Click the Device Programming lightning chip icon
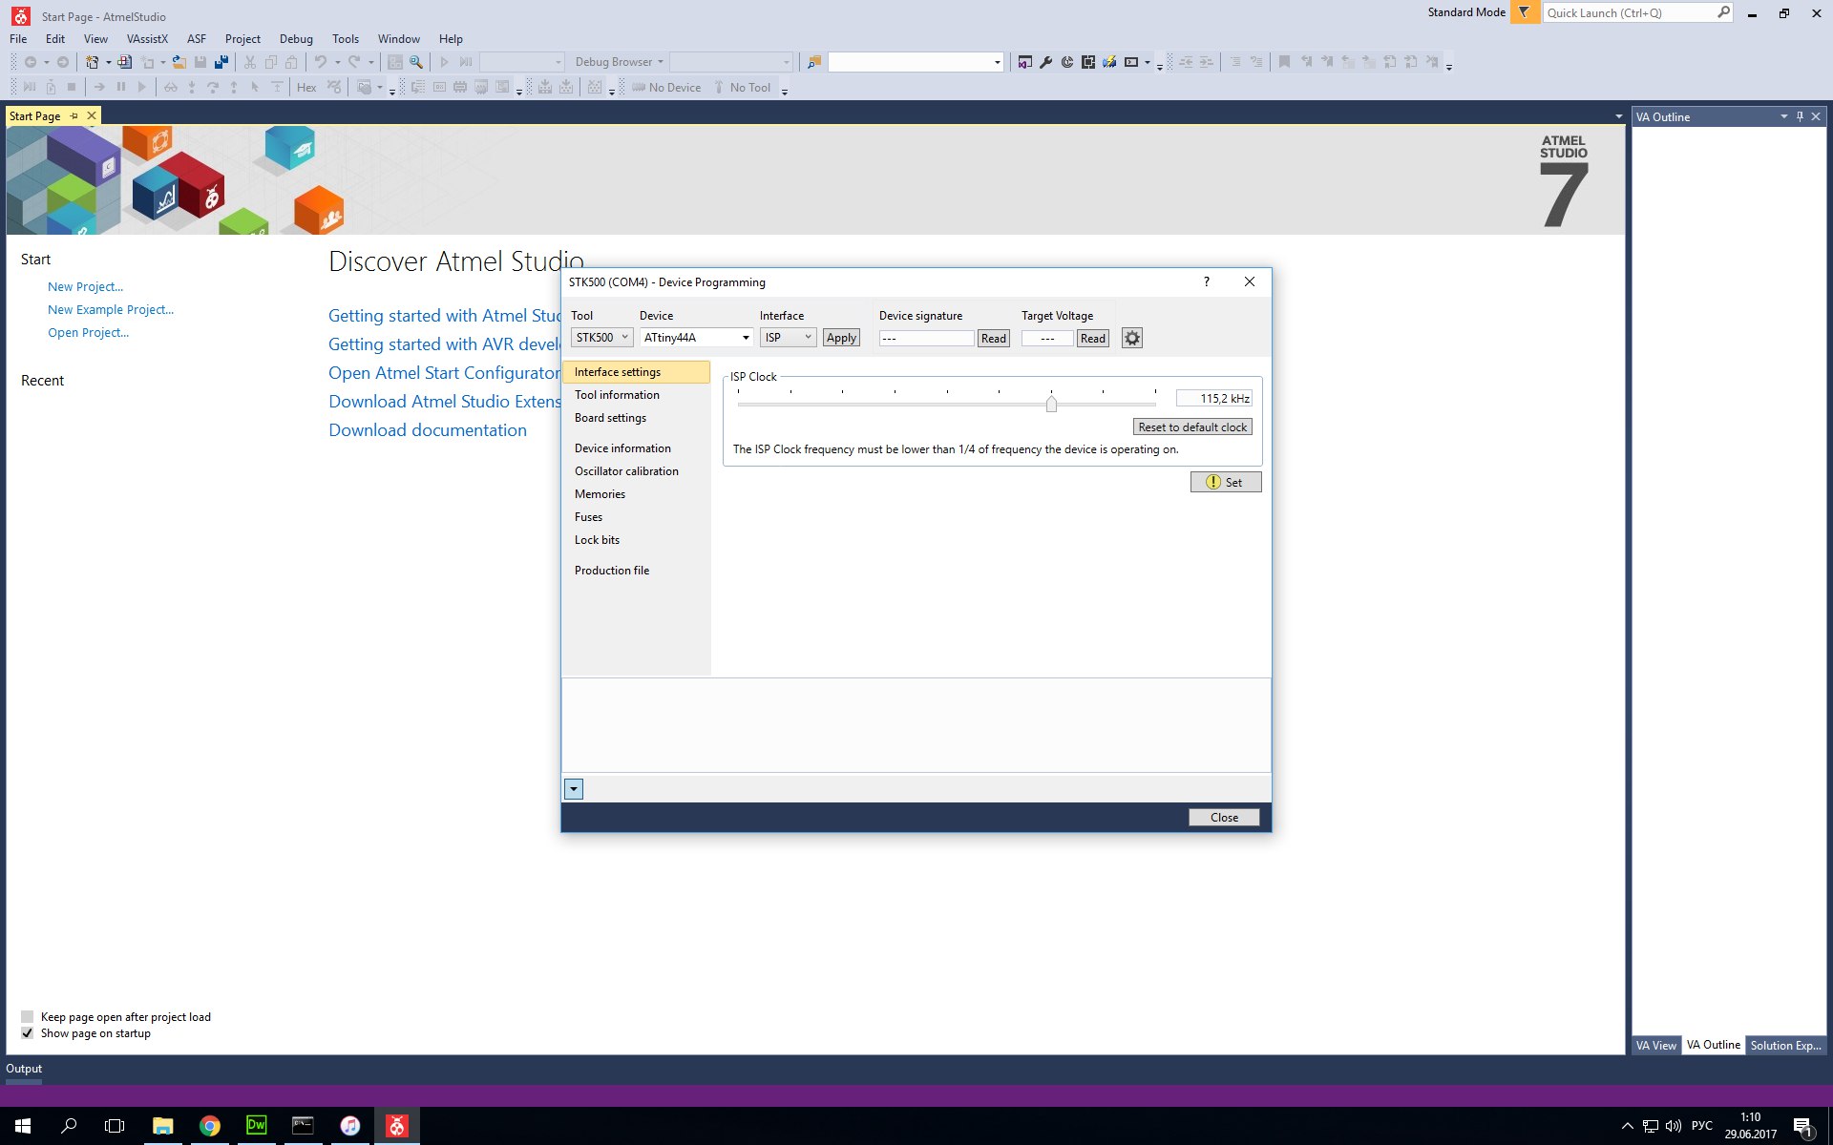The width and height of the screenshot is (1833, 1145). [1109, 62]
